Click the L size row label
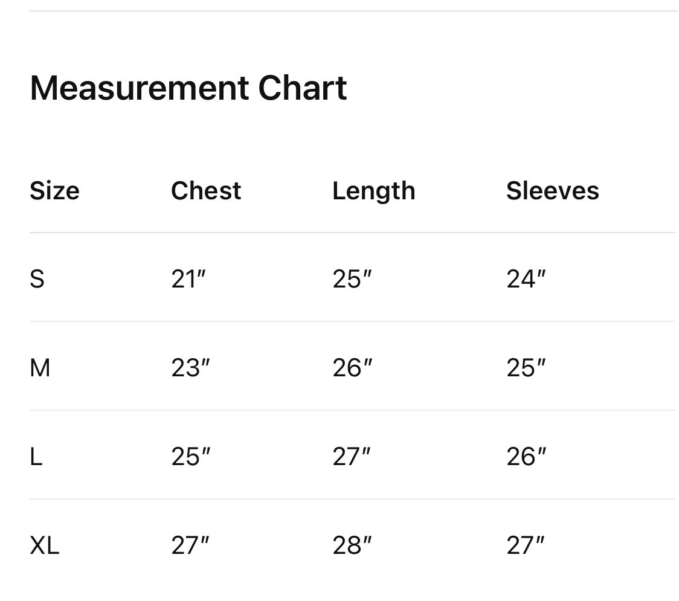The image size is (679, 601). (36, 457)
